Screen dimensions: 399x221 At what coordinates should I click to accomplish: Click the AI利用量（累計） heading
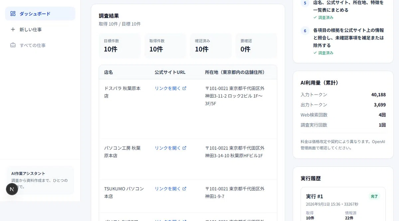click(x=320, y=83)
